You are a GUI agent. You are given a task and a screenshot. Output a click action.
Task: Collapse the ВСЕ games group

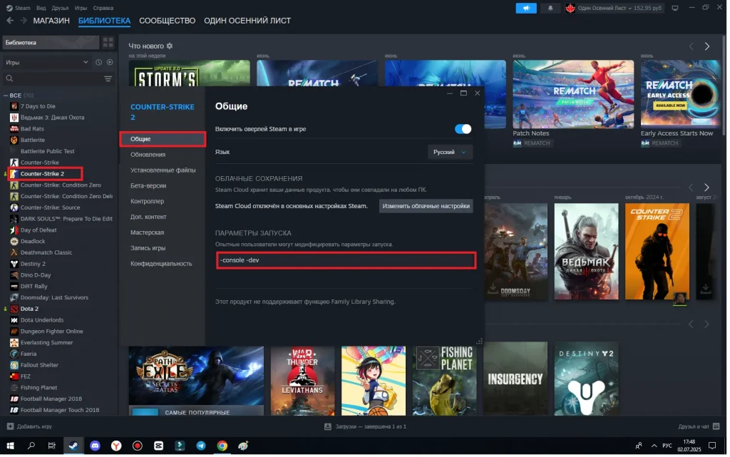[6, 96]
